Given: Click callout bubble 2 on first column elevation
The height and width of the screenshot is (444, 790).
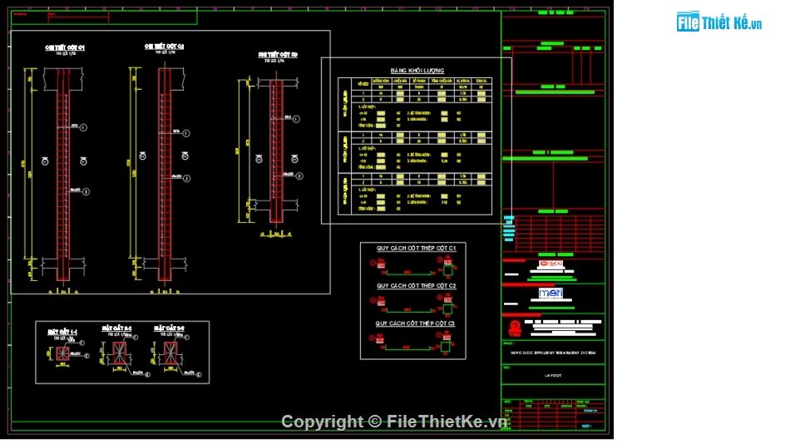Looking at the screenshot, I should pyautogui.click(x=85, y=191).
